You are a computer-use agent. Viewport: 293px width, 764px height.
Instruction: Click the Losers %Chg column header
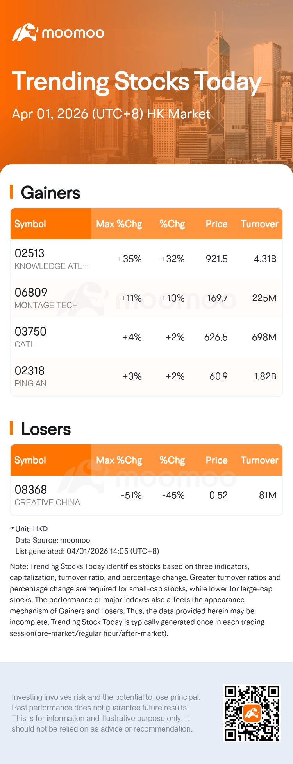click(172, 460)
